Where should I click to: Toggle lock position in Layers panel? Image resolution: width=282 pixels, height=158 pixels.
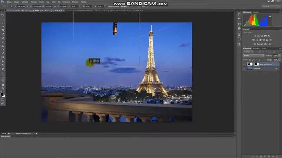pos(256,60)
